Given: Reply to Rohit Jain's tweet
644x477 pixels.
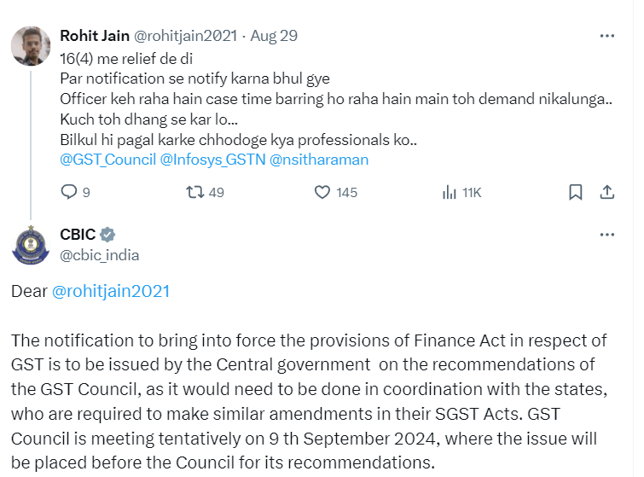Looking at the screenshot, I should [x=70, y=193].
